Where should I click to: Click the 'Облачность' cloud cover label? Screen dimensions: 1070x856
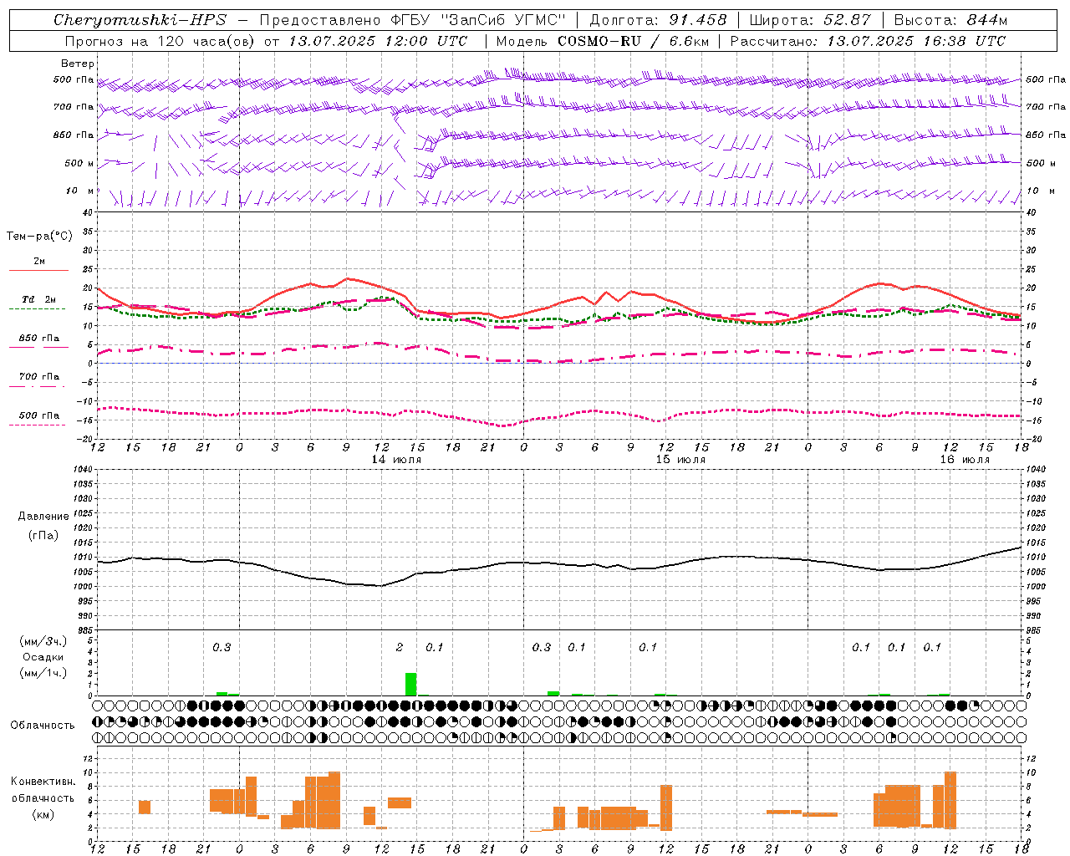point(42,726)
